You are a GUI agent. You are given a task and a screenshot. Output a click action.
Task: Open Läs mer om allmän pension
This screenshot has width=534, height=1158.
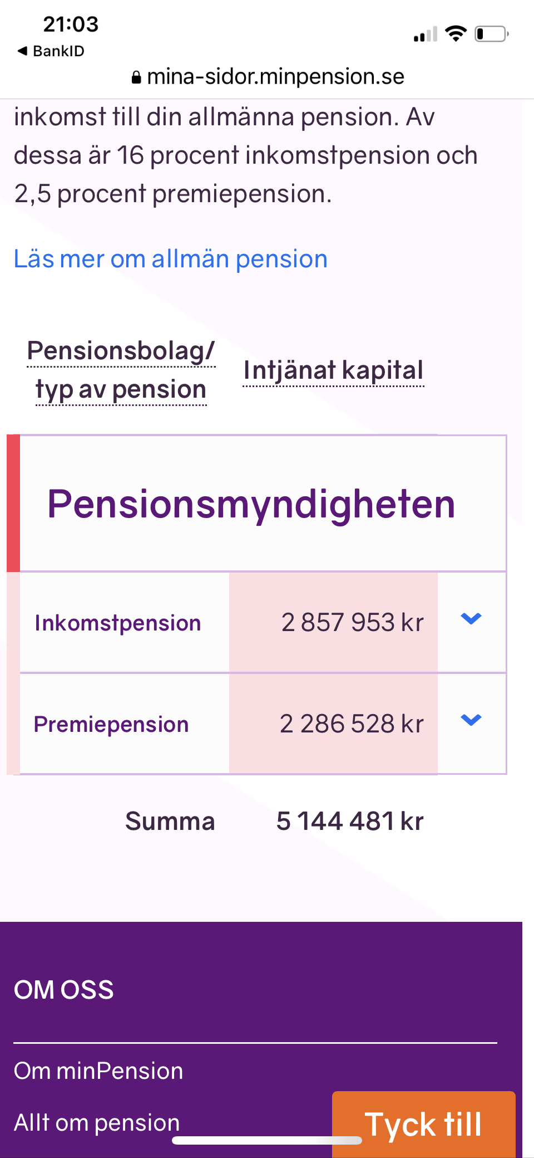[x=171, y=258]
